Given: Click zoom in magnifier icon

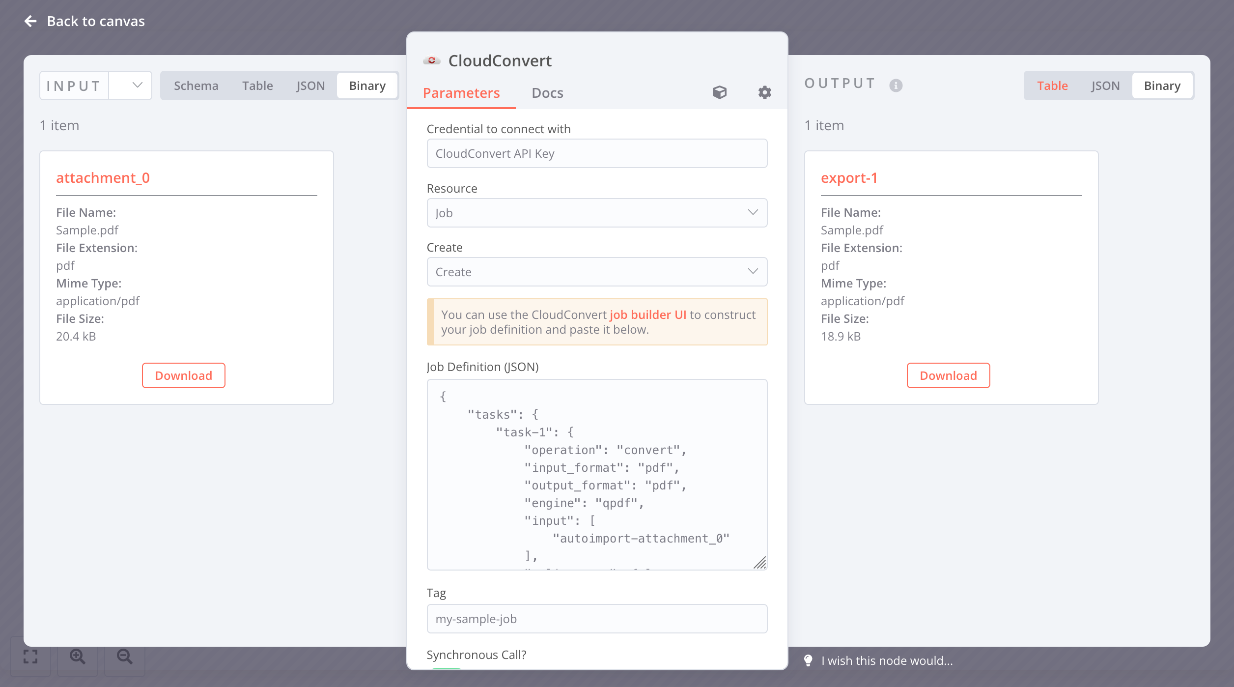Looking at the screenshot, I should [x=78, y=657].
